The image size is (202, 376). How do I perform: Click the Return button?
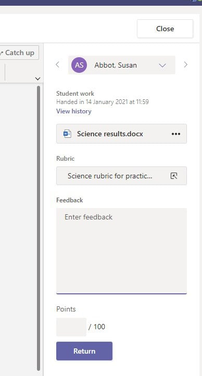click(84, 351)
